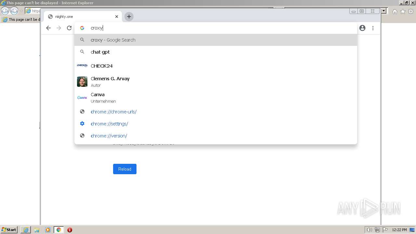Click the gear icon beside chrome://settings/

pyautogui.click(x=82, y=123)
